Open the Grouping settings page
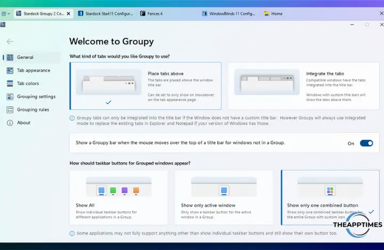Image resolution: width=384 pixels, height=250 pixels. point(31,97)
